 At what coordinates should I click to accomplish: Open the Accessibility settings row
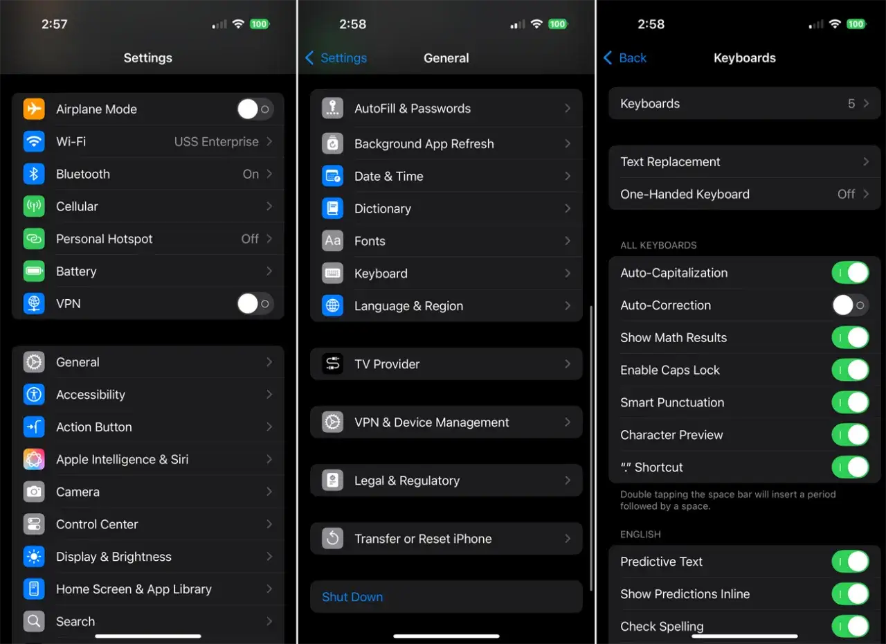tap(148, 395)
